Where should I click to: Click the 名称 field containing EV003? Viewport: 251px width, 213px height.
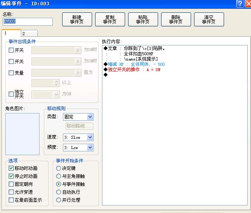tap(28, 22)
